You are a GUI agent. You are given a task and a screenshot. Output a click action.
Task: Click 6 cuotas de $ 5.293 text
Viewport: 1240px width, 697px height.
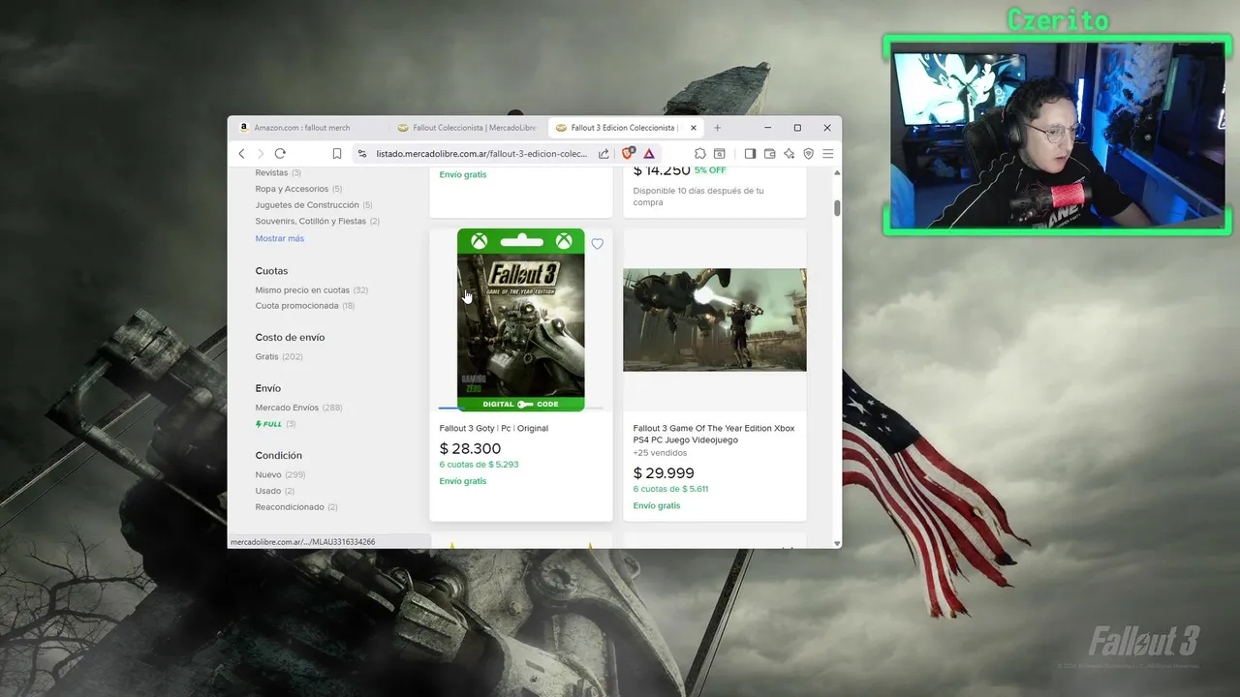click(x=479, y=465)
